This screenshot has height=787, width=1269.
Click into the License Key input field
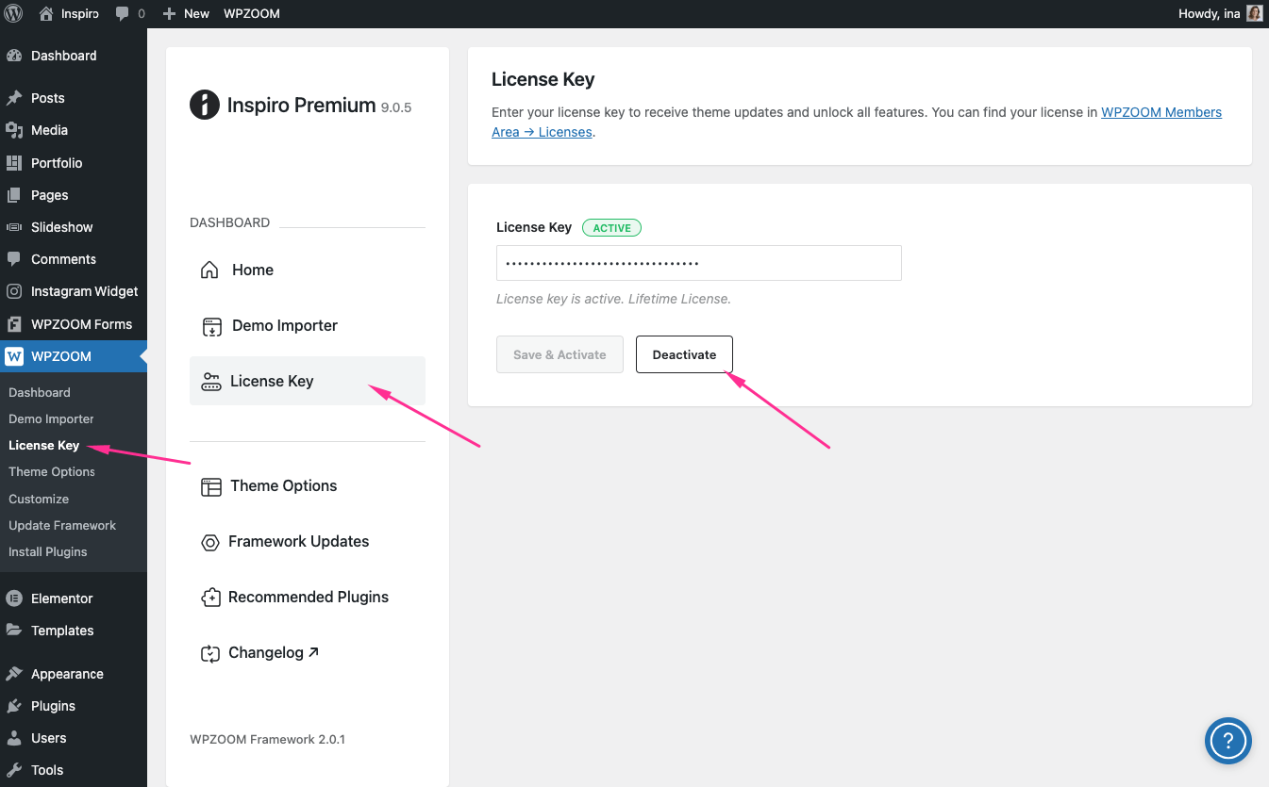[x=698, y=263]
